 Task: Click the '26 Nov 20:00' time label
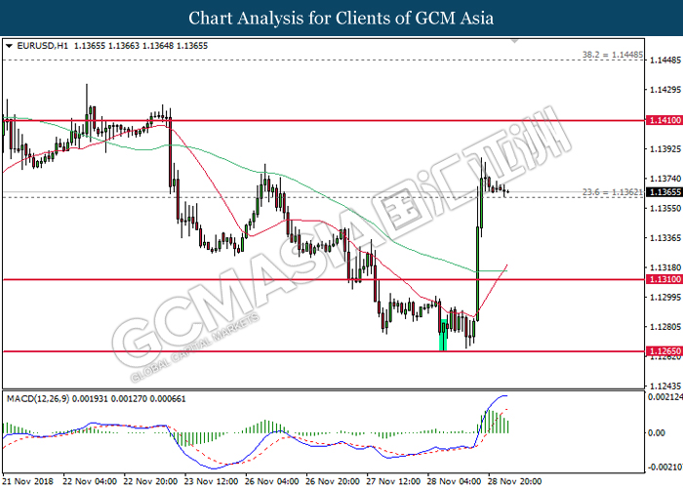[x=333, y=481]
